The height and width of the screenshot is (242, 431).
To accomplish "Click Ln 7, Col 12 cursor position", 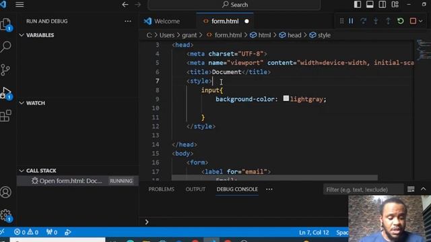I will click(314, 233).
